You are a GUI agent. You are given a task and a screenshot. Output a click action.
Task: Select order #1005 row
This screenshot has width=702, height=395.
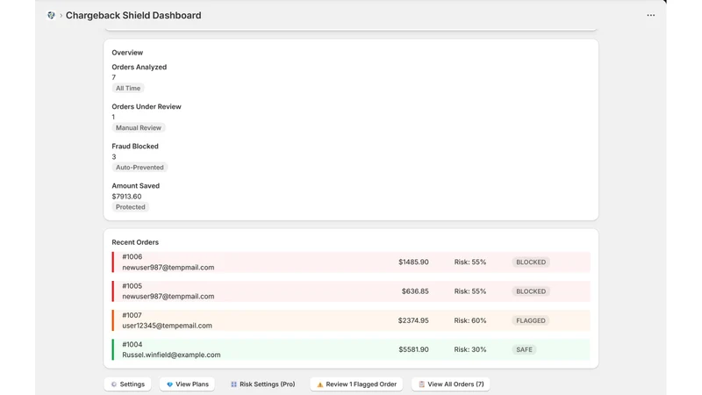tap(351, 291)
